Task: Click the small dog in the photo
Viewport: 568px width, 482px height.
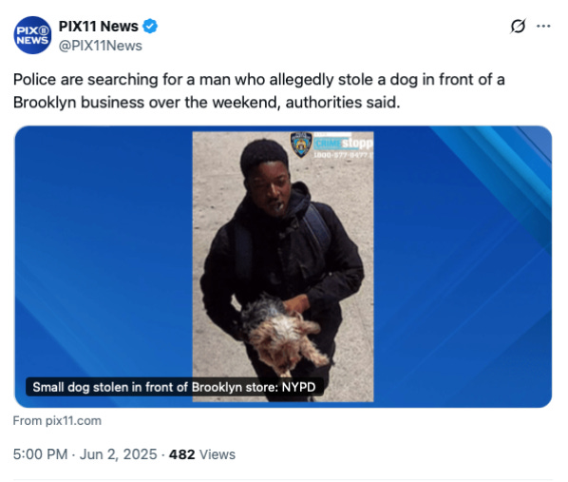Action: [283, 334]
